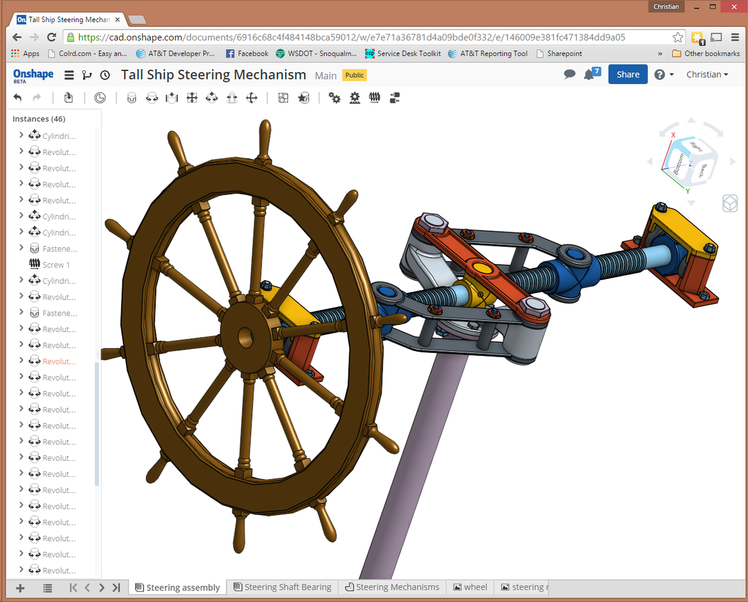
Task: Open the tab manager list icon
Action: (48, 587)
